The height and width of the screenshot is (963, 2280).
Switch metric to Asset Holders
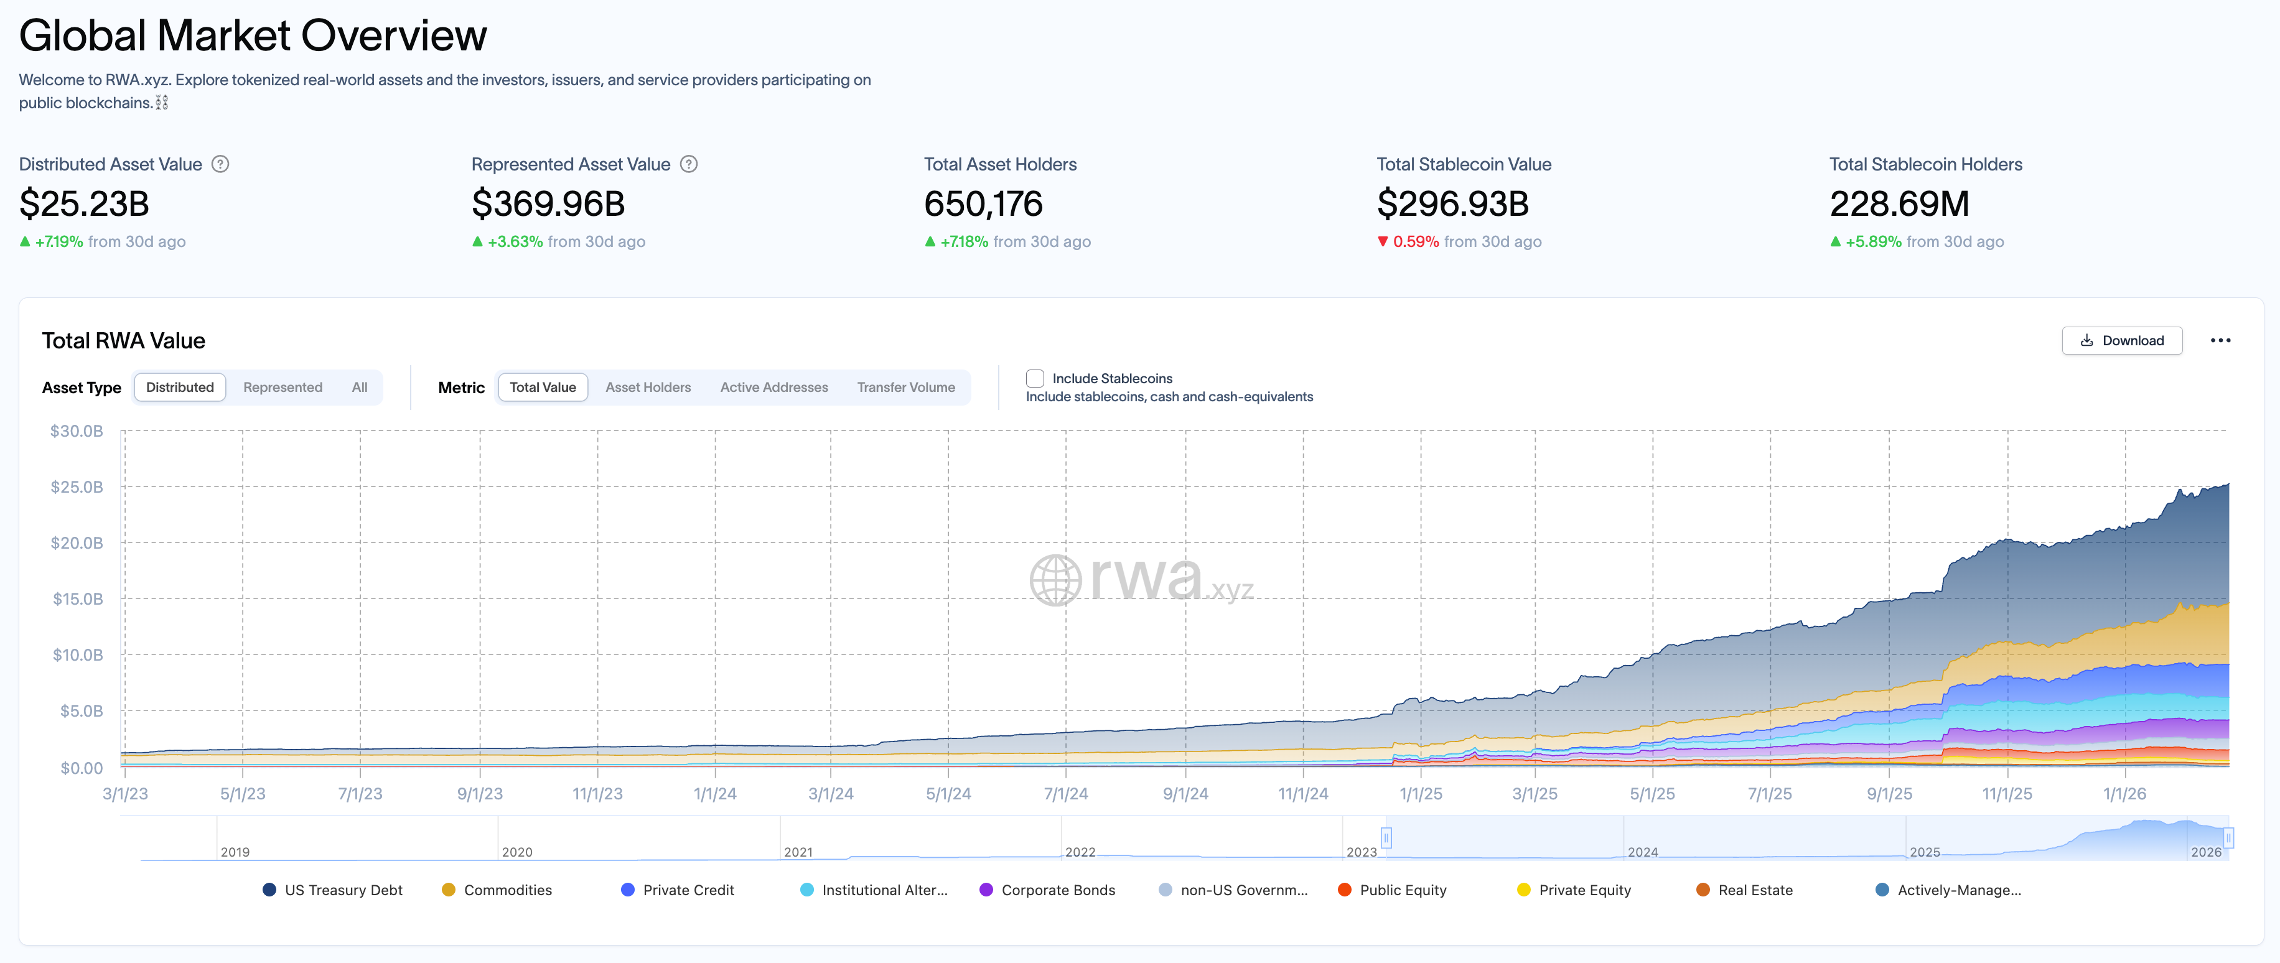pyautogui.click(x=648, y=388)
